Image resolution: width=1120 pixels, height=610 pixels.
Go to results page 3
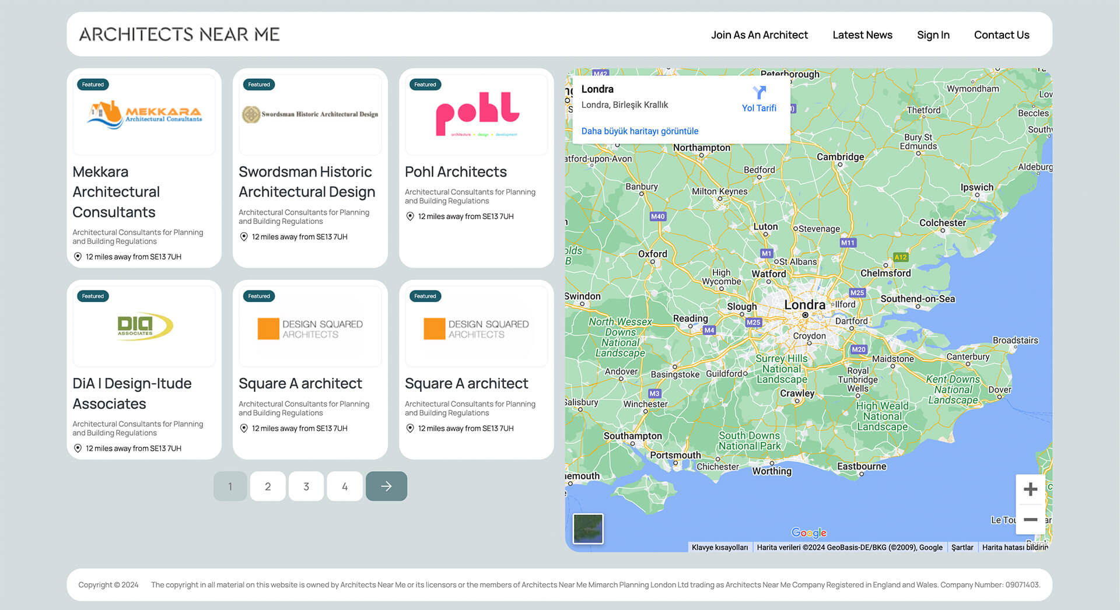point(306,486)
